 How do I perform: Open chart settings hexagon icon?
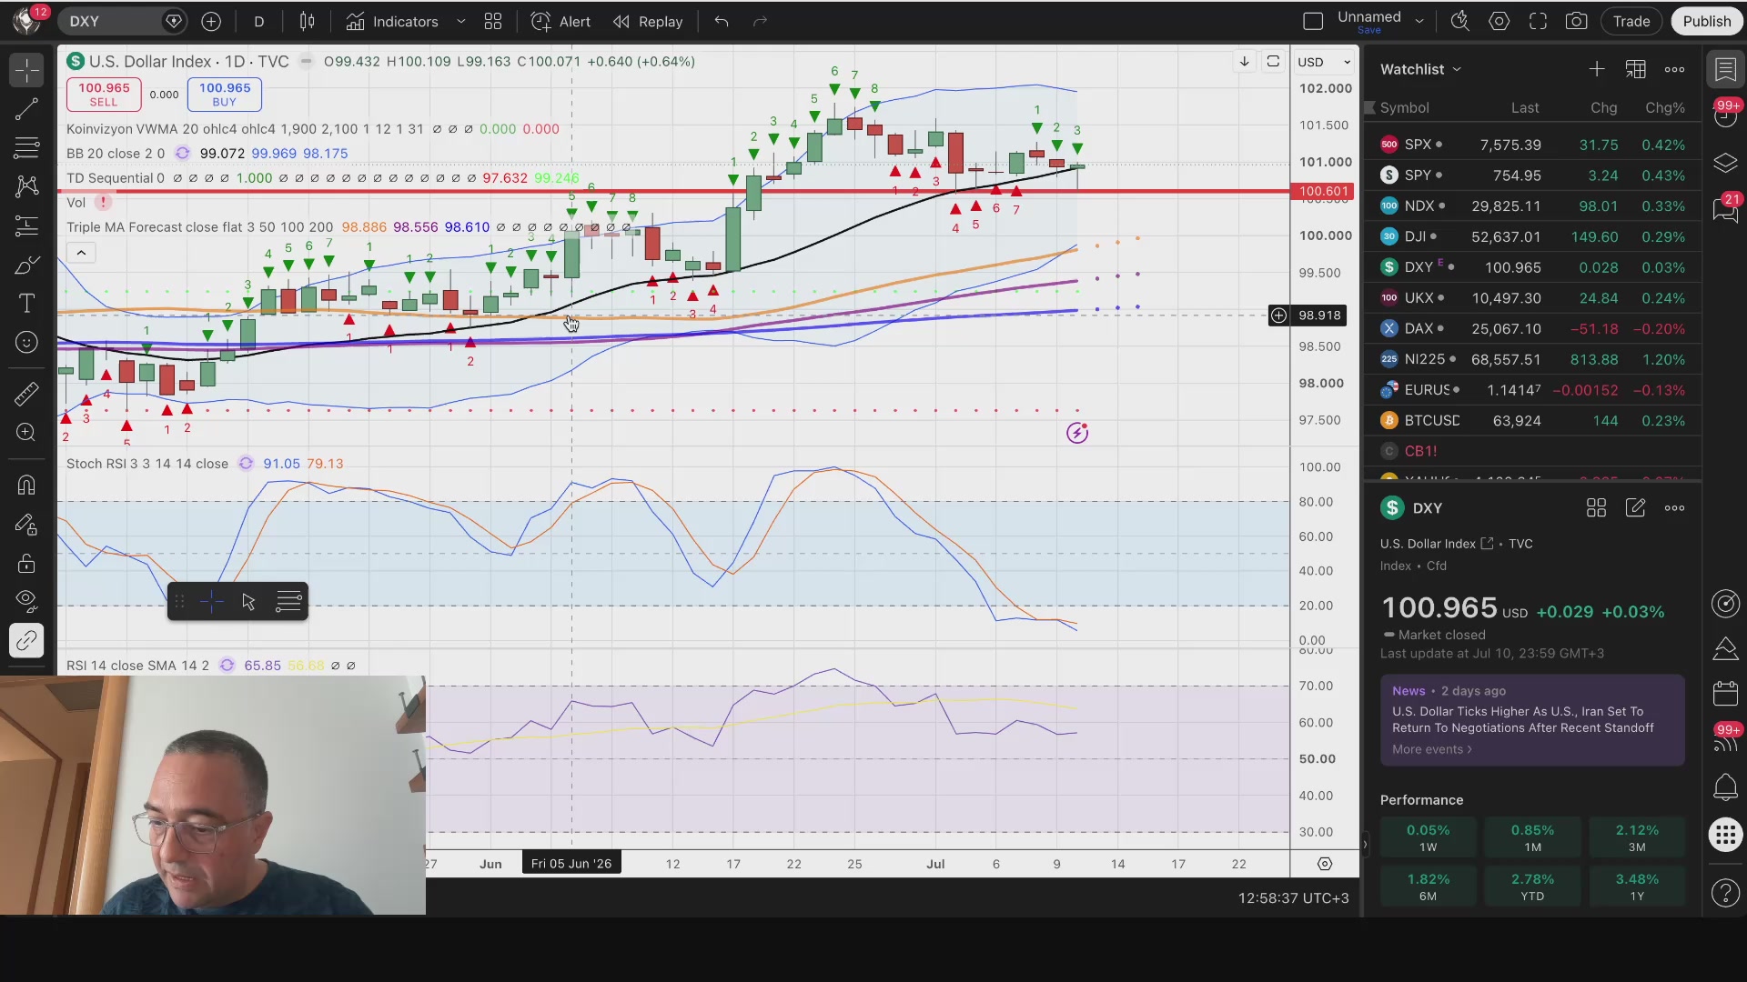[x=1500, y=22]
